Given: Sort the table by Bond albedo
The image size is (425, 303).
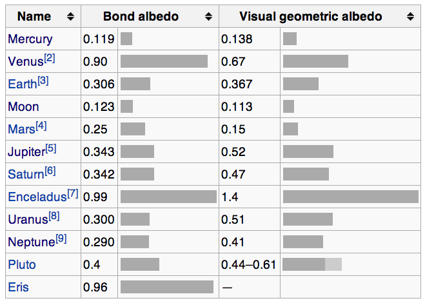Looking at the screenshot, I should coord(208,16).
